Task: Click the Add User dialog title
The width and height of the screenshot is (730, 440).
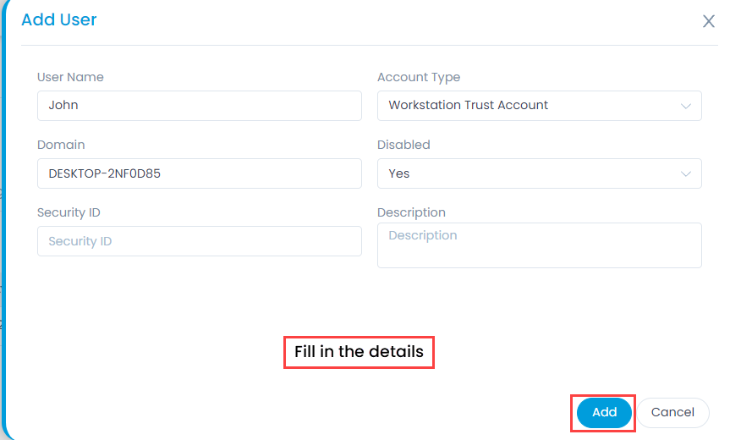Action: point(59,19)
